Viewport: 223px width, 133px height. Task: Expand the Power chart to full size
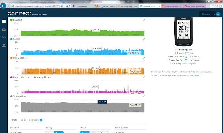[143, 77]
